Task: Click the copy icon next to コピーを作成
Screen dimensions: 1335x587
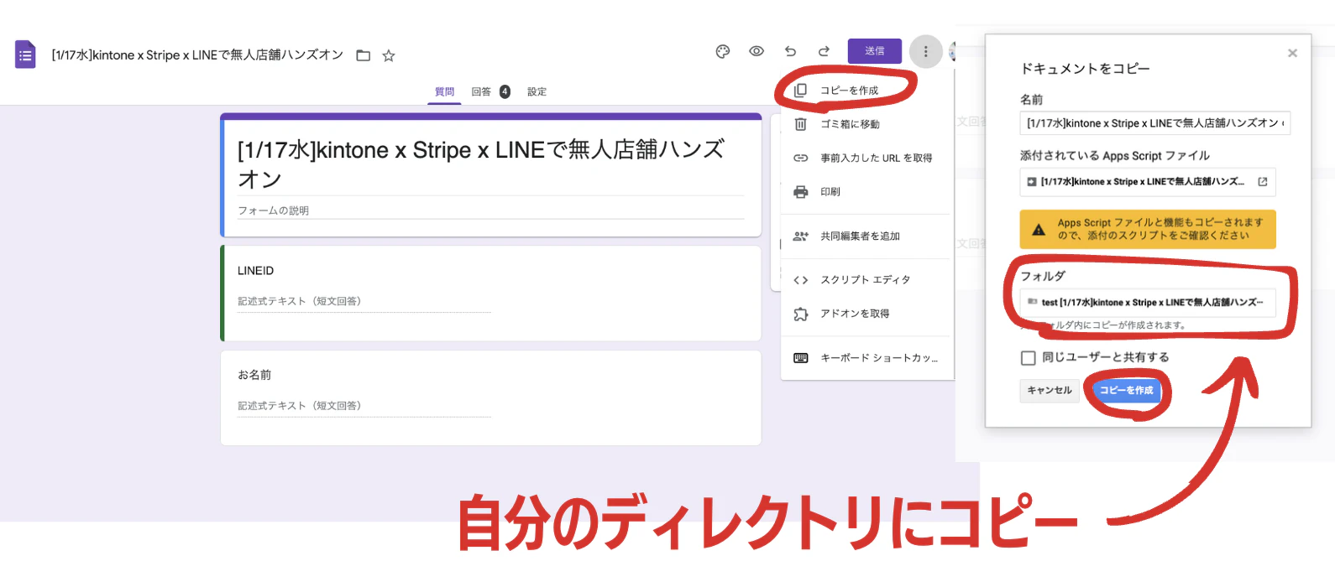Action: point(800,91)
